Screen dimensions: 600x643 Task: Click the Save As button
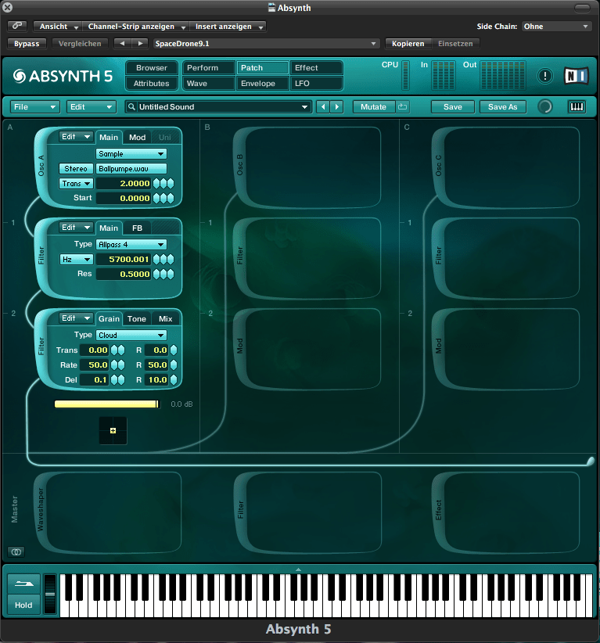click(x=502, y=106)
